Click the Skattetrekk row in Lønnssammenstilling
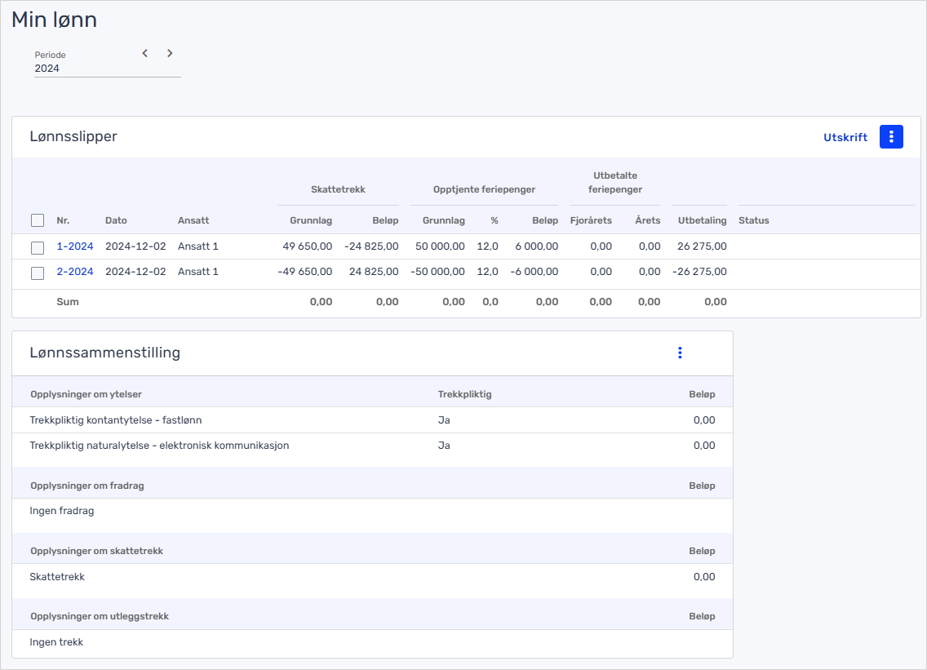 372,577
